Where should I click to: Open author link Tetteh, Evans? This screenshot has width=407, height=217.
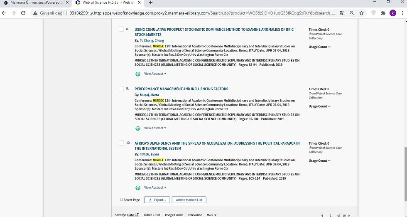pyautogui.click(x=150, y=154)
